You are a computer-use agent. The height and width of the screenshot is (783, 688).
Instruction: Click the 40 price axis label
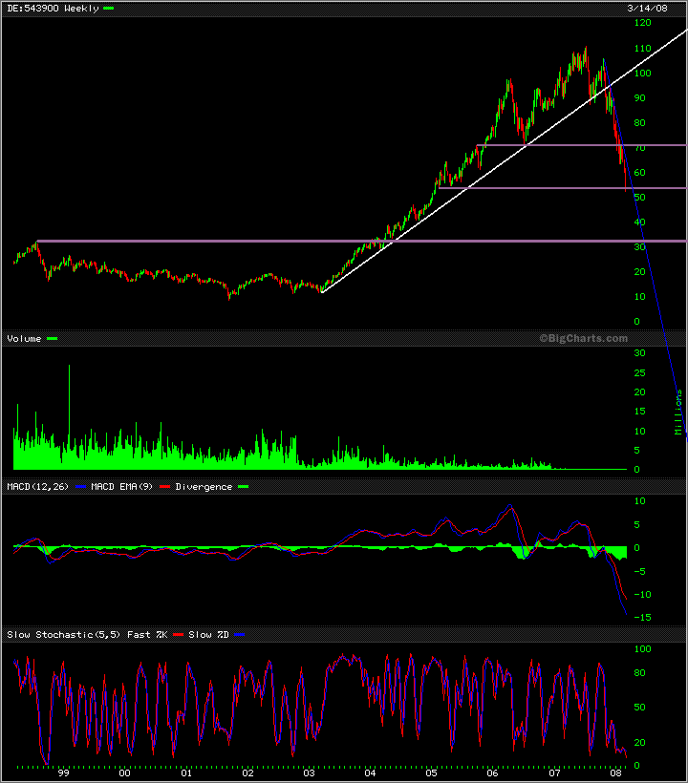point(639,222)
